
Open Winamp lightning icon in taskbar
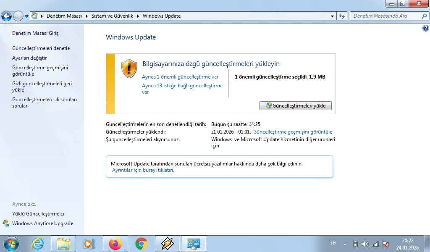click(167, 244)
